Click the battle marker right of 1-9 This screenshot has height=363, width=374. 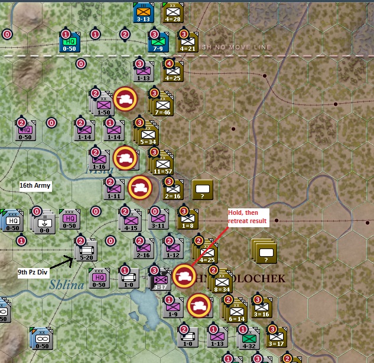point(199,306)
